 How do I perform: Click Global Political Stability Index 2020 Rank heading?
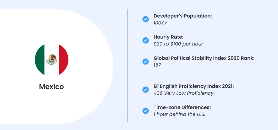click(x=204, y=58)
